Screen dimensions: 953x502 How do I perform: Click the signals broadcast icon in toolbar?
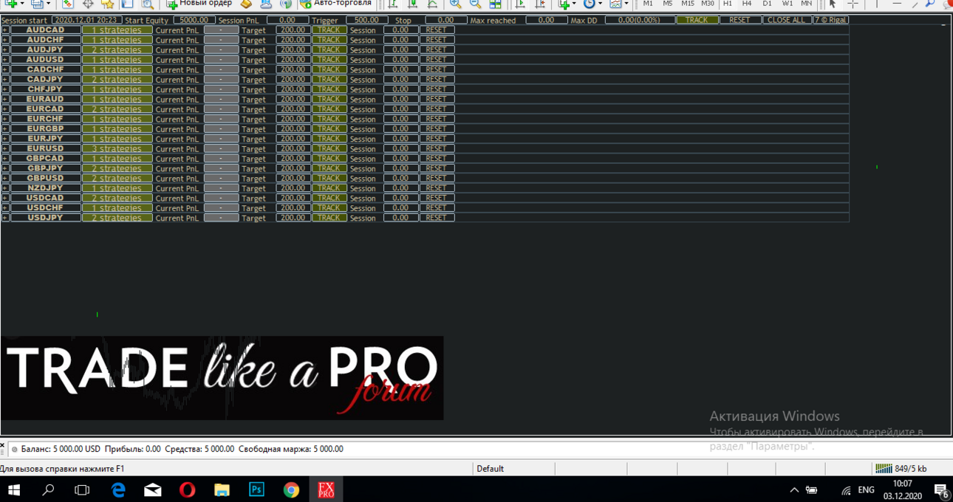[286, 4]
